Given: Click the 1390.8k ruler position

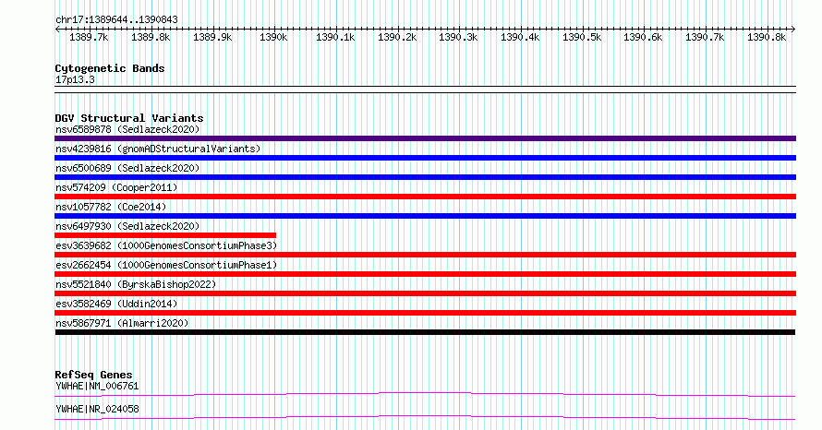Looking at the screenshot, I should point(767,37).
